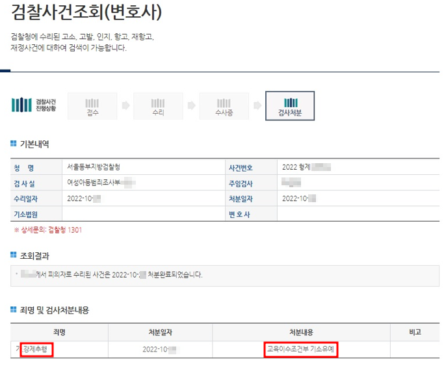Select the 접수 step icon
446x366 pixels.
tap(92, 105)
